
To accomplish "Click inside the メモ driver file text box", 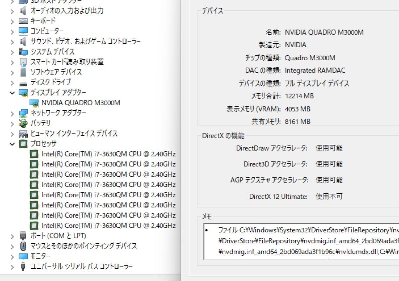I will [301, 241].
